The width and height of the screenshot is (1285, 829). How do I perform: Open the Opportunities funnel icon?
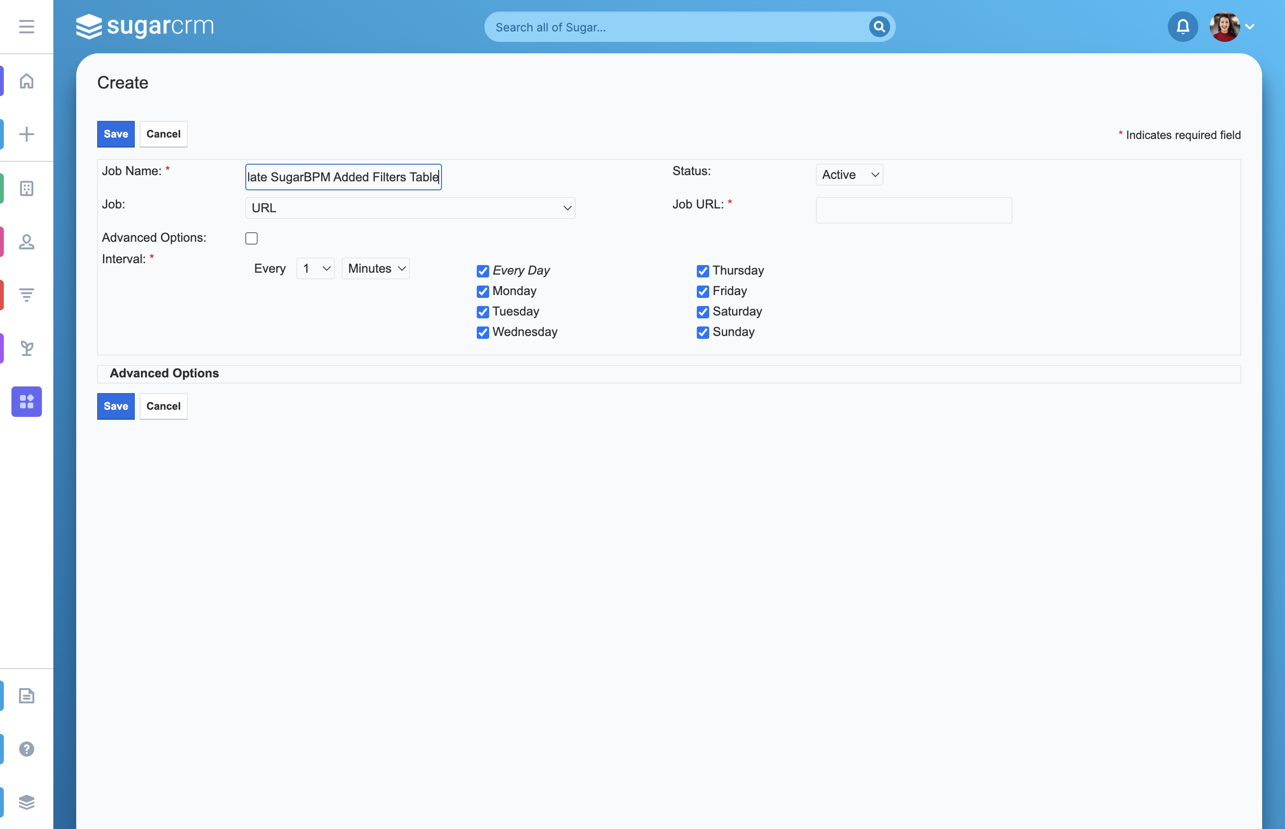26,295
